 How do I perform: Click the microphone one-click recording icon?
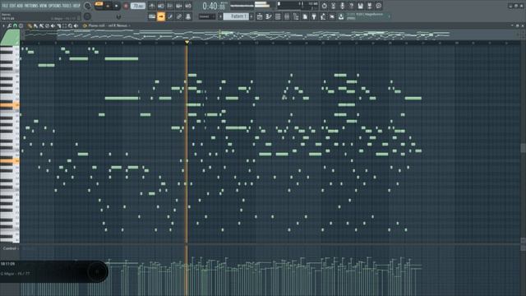(342, 6)
